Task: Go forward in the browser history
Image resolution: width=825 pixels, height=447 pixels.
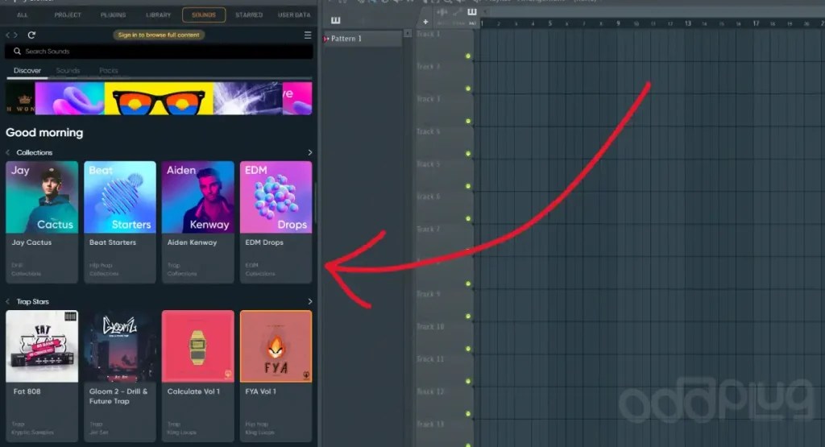Action: pyautogui.click(x=15, y=35)
